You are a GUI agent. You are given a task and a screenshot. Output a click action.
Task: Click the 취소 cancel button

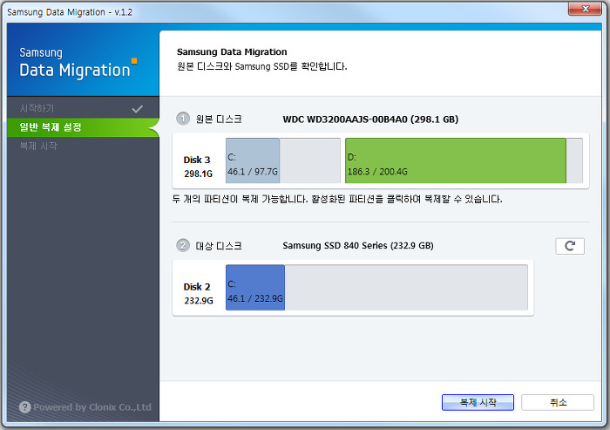click(558, 402)
